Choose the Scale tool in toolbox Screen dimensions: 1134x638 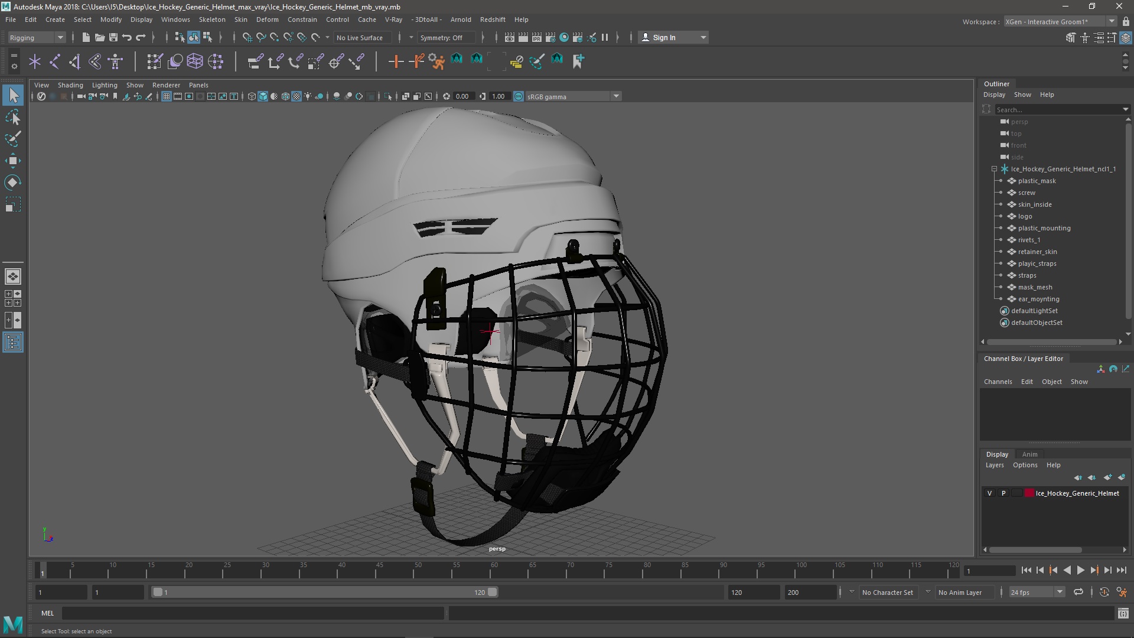(13, 204)
